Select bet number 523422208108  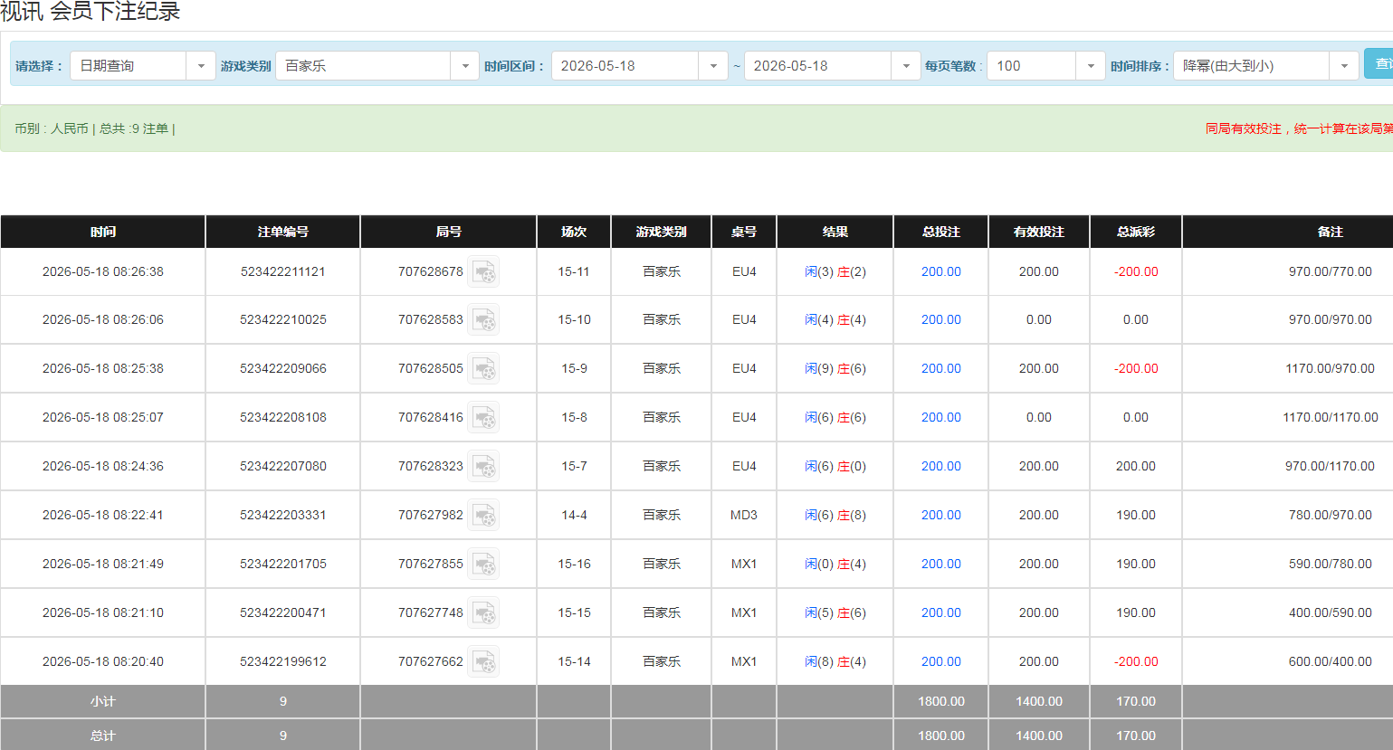click(283, 417)
